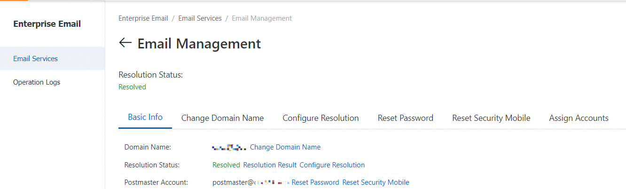Click Change Domain Name link in Domain Name row
This screenshot has width=626, height=189.
pyautogui.click(x=285, y=147)
